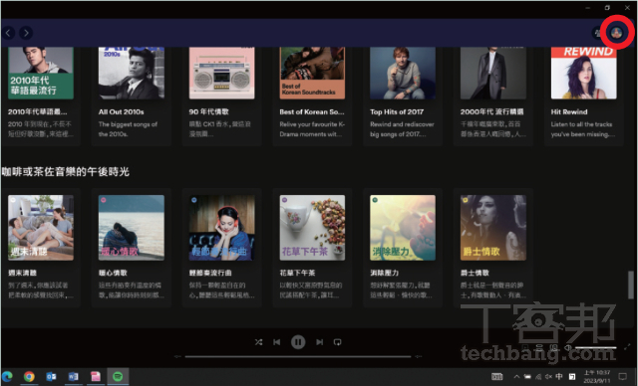This screenshot has width=638, height=386.
Task: Open the 咖啡或茶佐音樂的午後時光 section heading
Action: point(66,172)
